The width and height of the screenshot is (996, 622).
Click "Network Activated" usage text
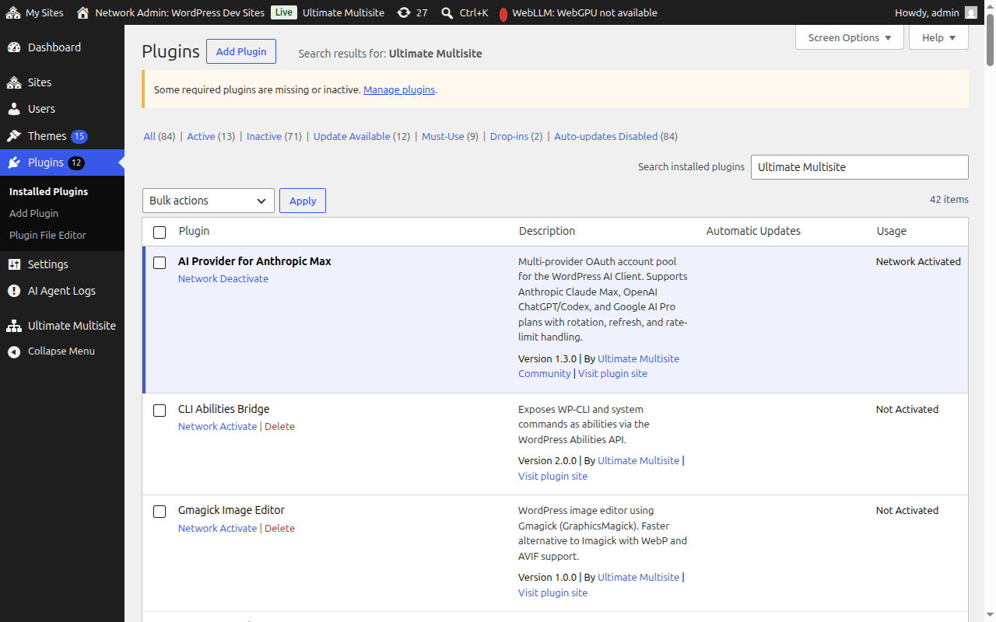coord(918,261)
